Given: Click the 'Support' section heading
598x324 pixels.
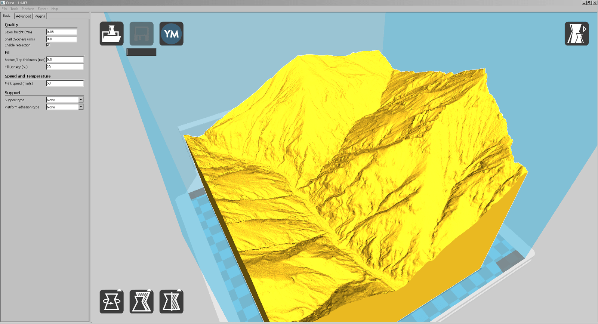Looking at the screenshot, I should tap(13, 93).
